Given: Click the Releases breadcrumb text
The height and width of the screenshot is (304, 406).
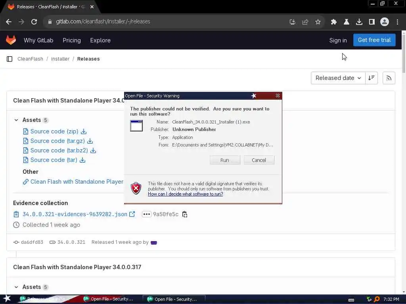Looking at the screenshot, I should point(88,59).
